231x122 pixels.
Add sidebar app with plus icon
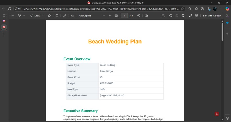tap(227, 34)
